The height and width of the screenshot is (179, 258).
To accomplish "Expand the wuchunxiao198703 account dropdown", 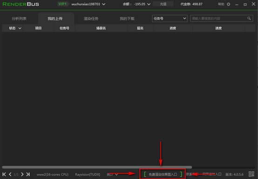I will (104, 4).
